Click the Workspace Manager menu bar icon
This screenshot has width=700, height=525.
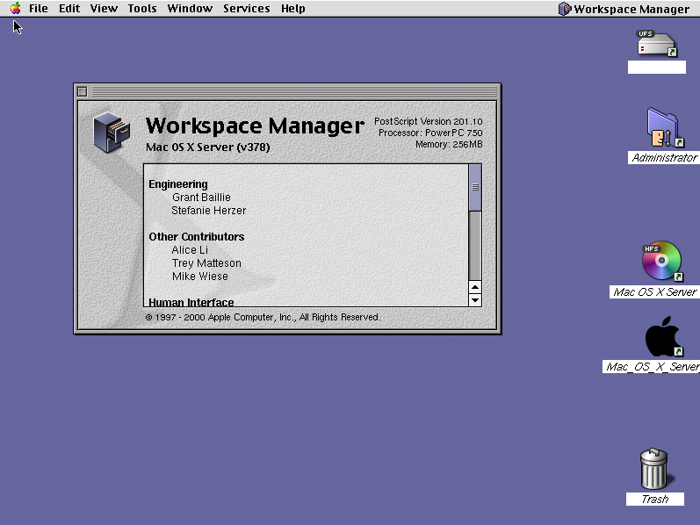click(x=565, y=9)
